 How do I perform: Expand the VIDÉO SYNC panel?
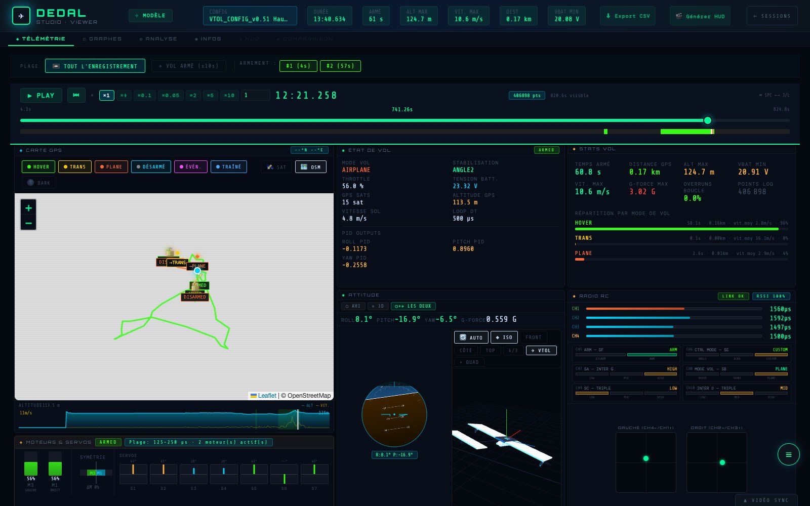tap(766, 500)
